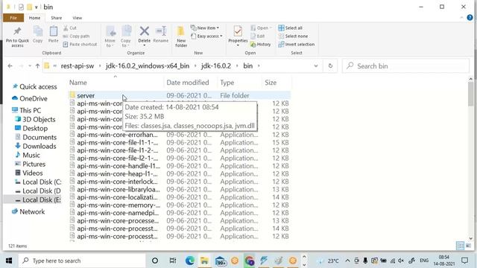477x268 pixels.
Task: Open Task View from taskbar
Action: (x=173, y=261)
